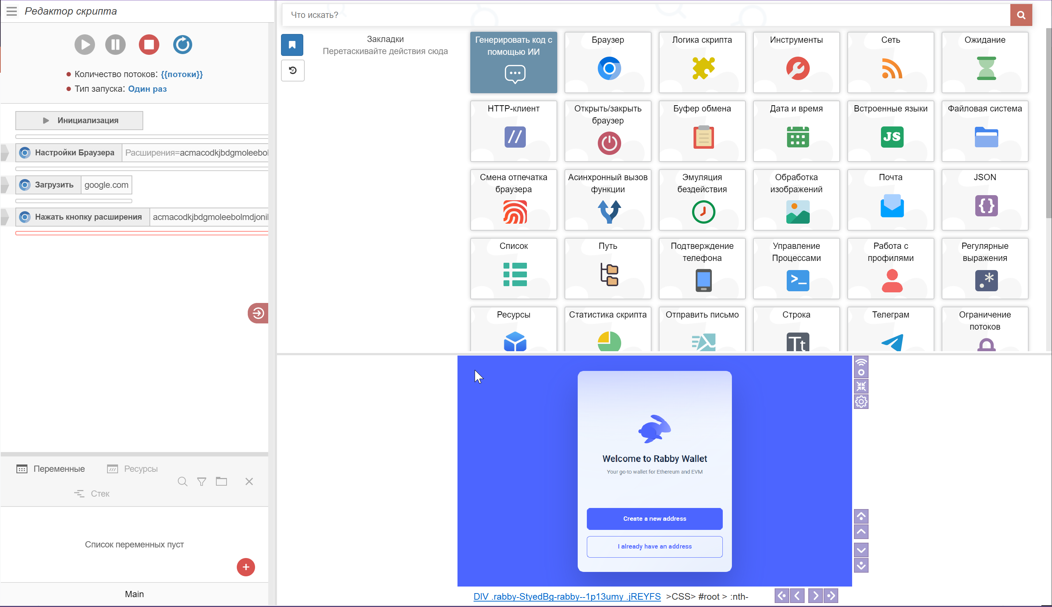Open the hamburger menu in script editor
The image size is (1052, 607).
coord(12,11)
